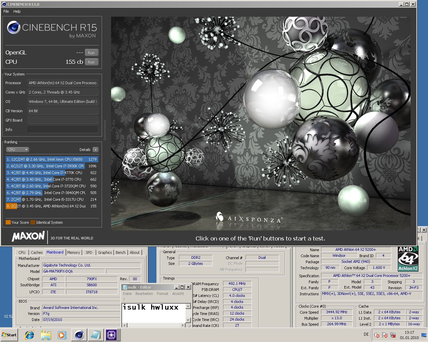
Task: Click the Windsor code name field
Action: coord(339,255)
